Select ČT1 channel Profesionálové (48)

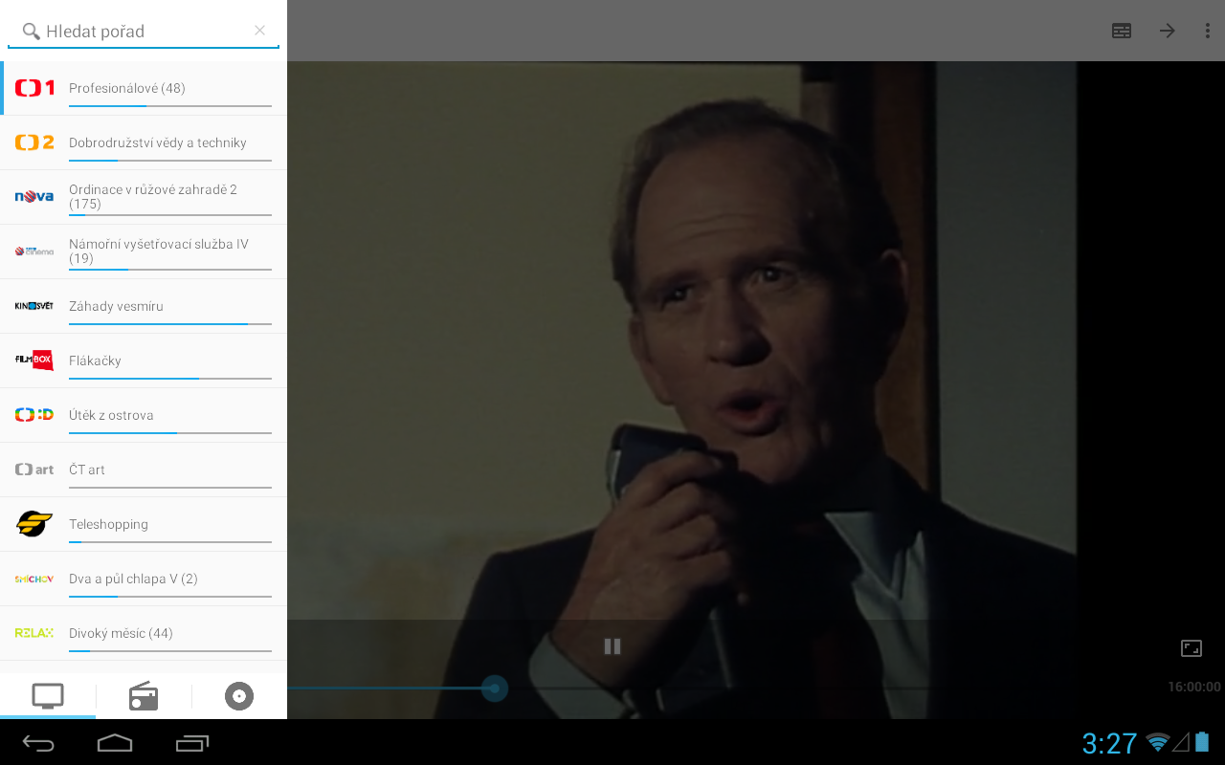point(144,88)
